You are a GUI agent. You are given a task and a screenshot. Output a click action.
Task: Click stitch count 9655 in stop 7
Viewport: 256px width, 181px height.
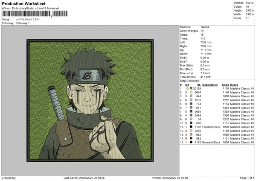198,111
